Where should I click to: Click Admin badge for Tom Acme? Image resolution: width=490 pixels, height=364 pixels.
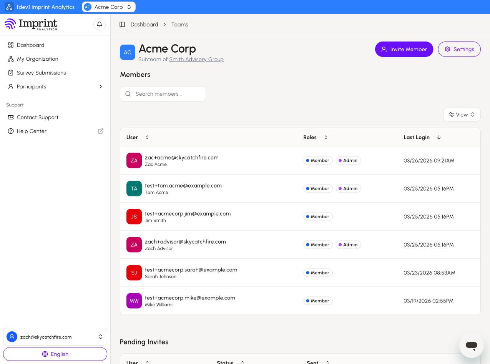tap(348, 189)
